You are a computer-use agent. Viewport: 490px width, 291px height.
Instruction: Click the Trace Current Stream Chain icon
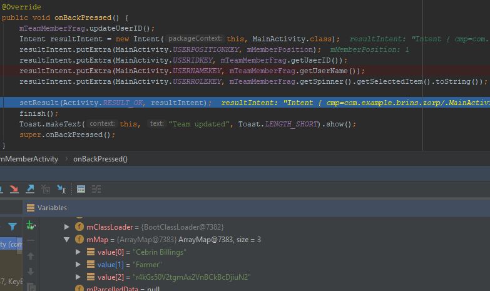point(96,189)
